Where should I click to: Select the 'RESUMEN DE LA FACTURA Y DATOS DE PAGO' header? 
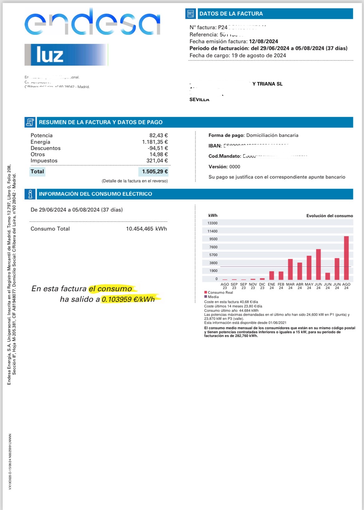pos(195,122)
